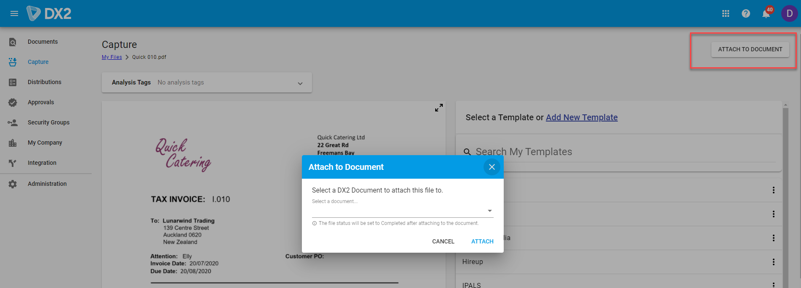Focus the Search My Templates field
This screenshot has width=801, height=288.
point(626,152)
